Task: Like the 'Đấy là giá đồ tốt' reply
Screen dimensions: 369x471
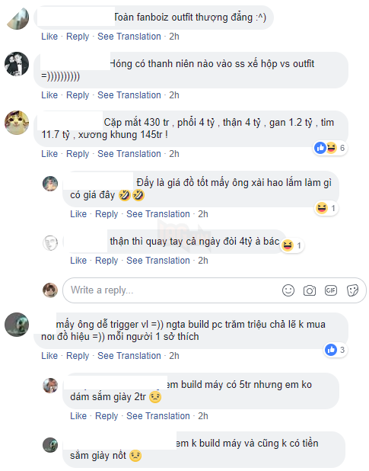Action: 78,214
